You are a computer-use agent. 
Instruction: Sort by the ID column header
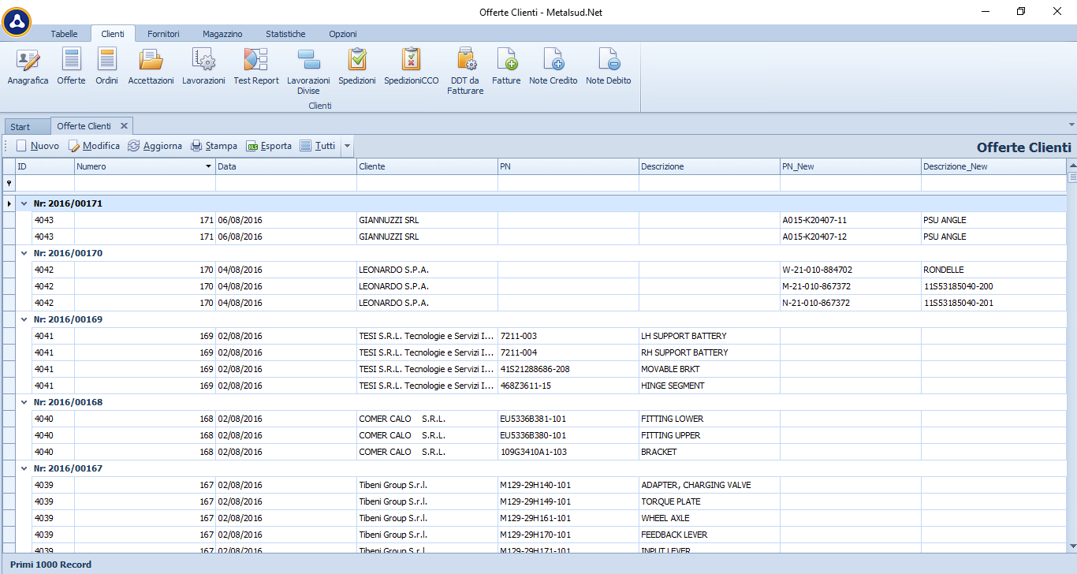click(45, 166)
